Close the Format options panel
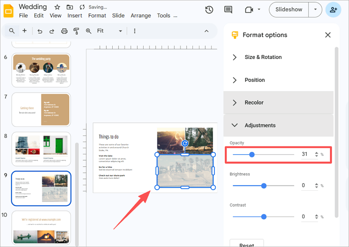This screenshot has height=247, width=349. tap(328, 35)
